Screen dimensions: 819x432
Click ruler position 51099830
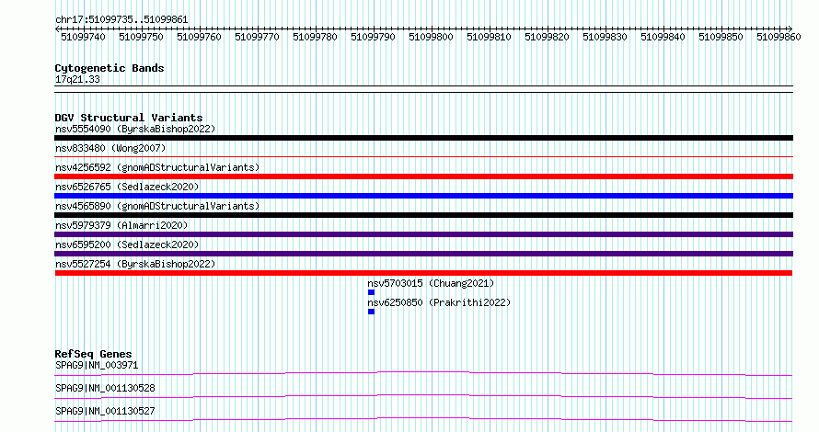605,37
